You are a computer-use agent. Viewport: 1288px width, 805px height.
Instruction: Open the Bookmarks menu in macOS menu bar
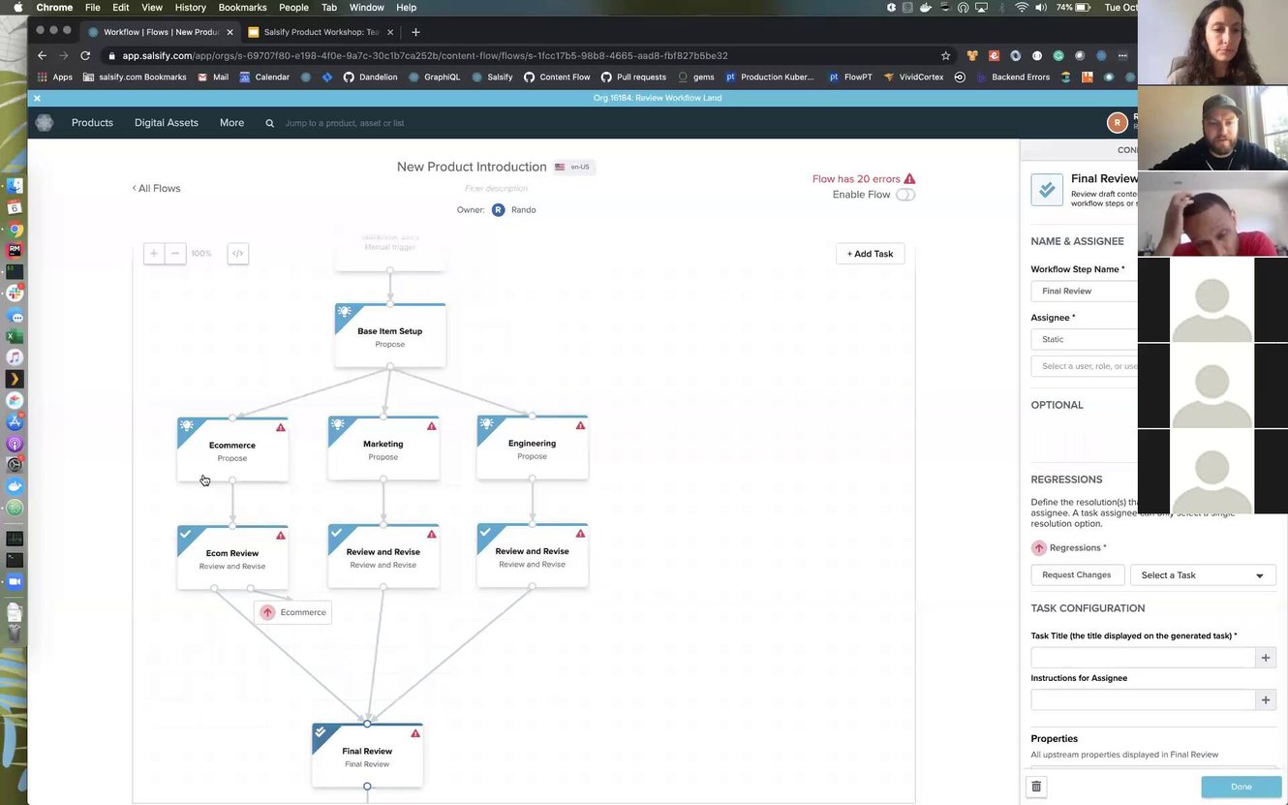coord(242,8)
